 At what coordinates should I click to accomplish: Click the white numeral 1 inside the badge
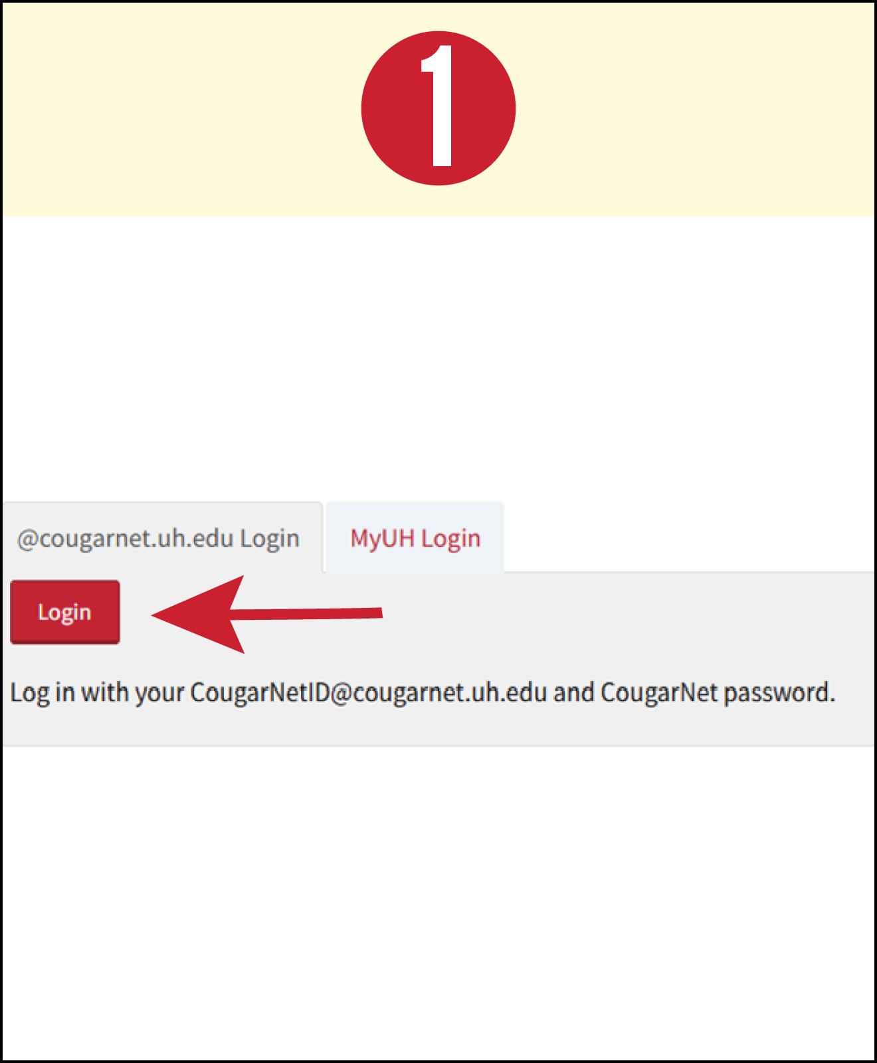[x=438, y=106]
